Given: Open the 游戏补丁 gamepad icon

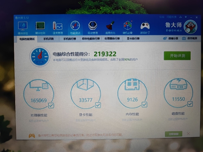Looking at the screenshot, I should (145, 28).
